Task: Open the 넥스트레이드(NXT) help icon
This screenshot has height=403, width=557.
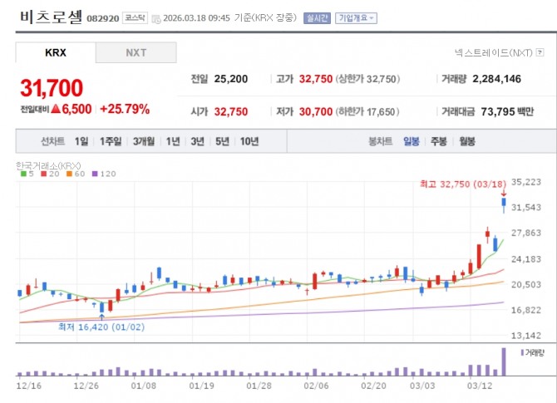Action: (540, 52)
